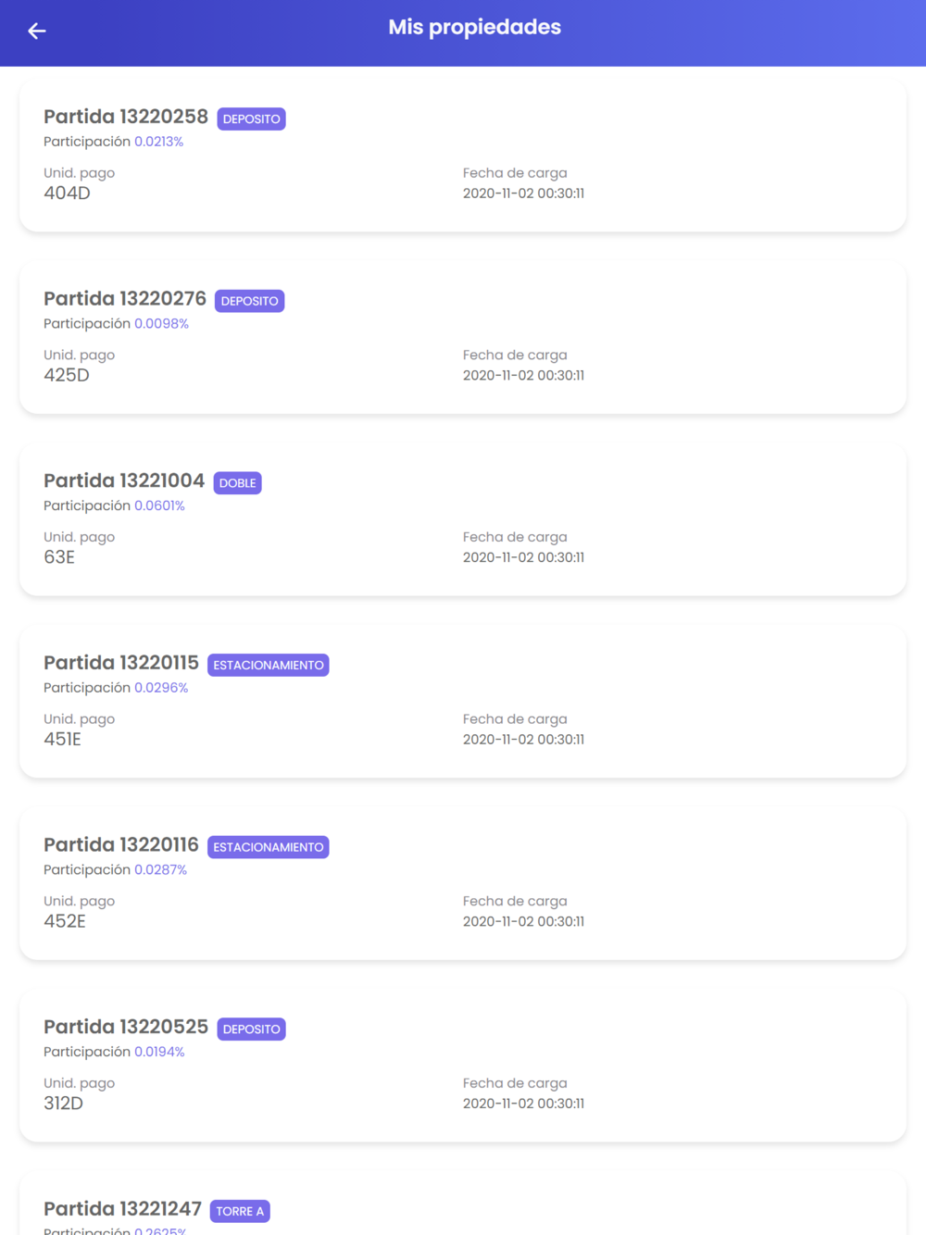
Task: Select the DEPOSITO badge on Partida 13220276
Action: pyautogui.click(x=250, y=301)
